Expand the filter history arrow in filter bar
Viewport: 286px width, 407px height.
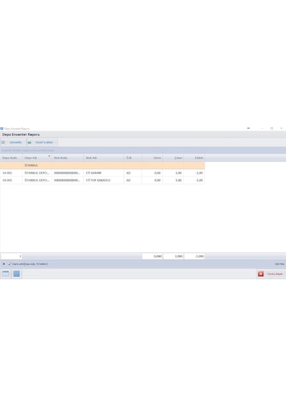click(4, 264)
